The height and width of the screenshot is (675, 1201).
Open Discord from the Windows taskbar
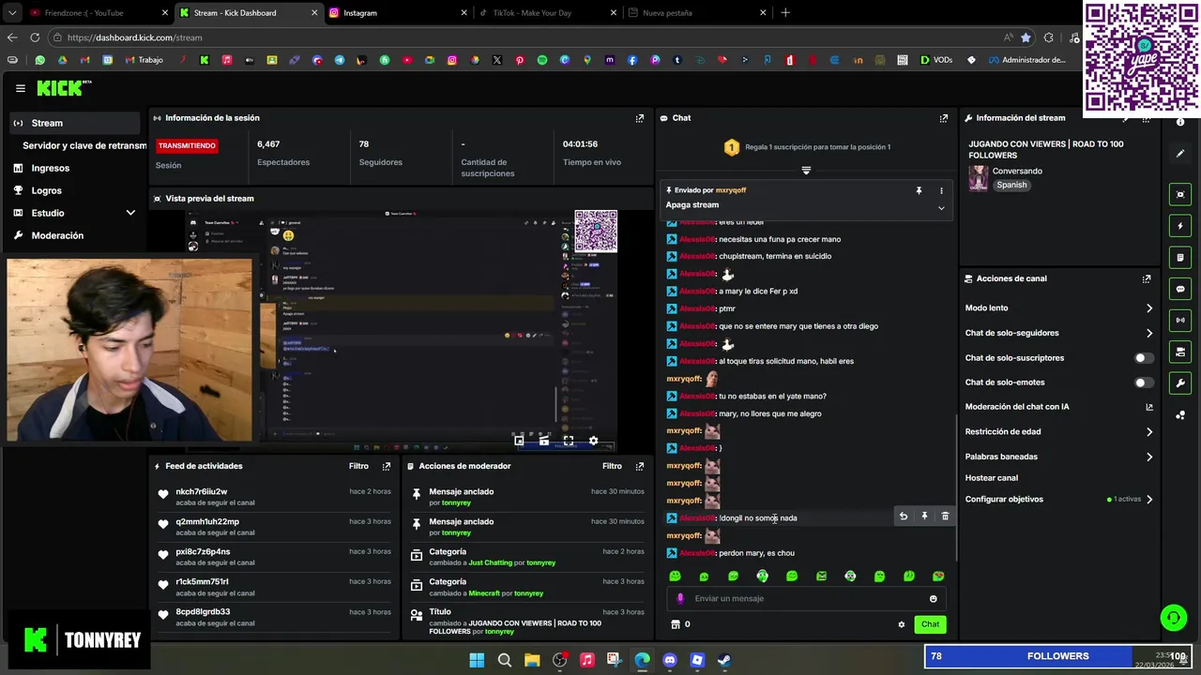[669, 660]
